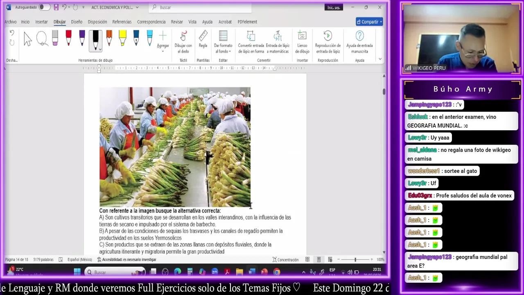Click the asparagus workers image

pos(175,147)
